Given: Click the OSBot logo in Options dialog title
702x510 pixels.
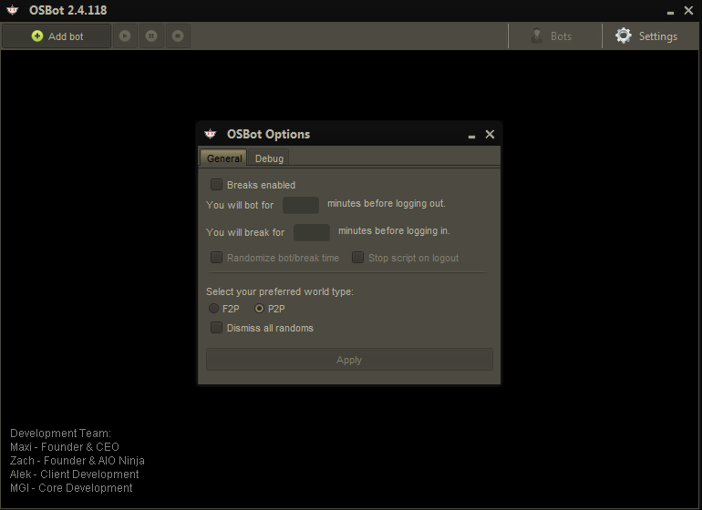Looking at the screenshot, I should point(211,134).
